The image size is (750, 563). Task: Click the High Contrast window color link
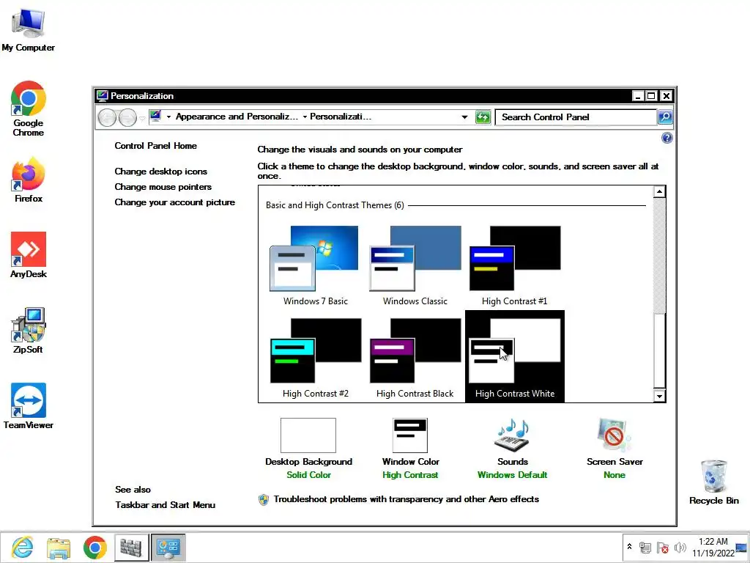click(x=410, y=475)
